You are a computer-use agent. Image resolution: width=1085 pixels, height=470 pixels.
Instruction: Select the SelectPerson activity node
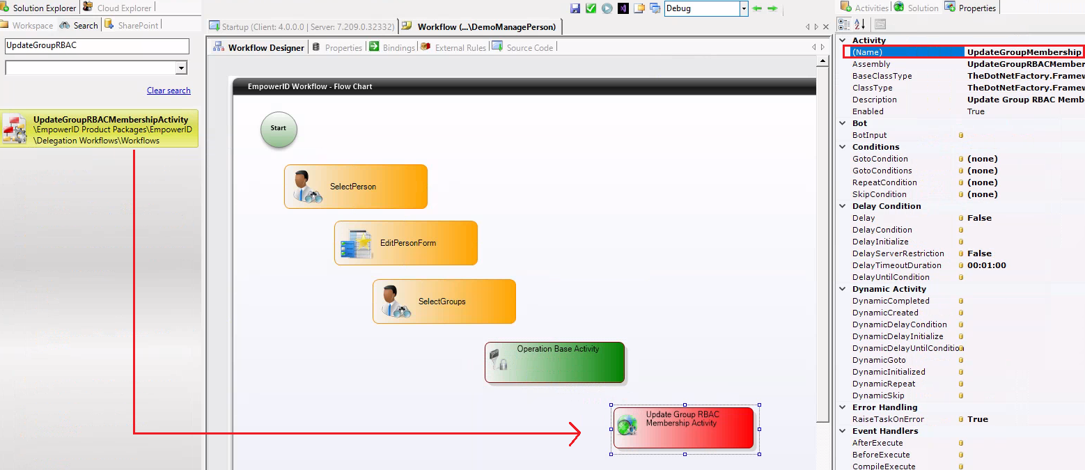[x=355, y=187]
